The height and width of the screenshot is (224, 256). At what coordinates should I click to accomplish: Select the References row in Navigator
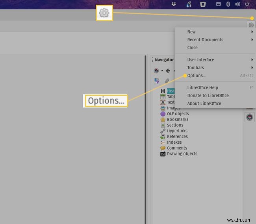[x=174, y=137]
